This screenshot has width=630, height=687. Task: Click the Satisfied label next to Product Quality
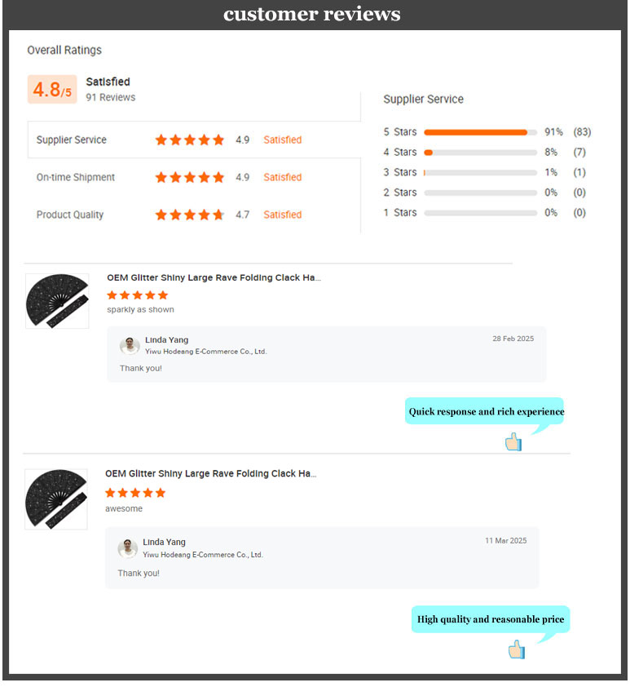[x=282, y=215]
